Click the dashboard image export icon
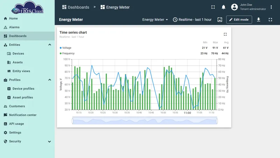 pyautogui.click(x=220, y=20)
